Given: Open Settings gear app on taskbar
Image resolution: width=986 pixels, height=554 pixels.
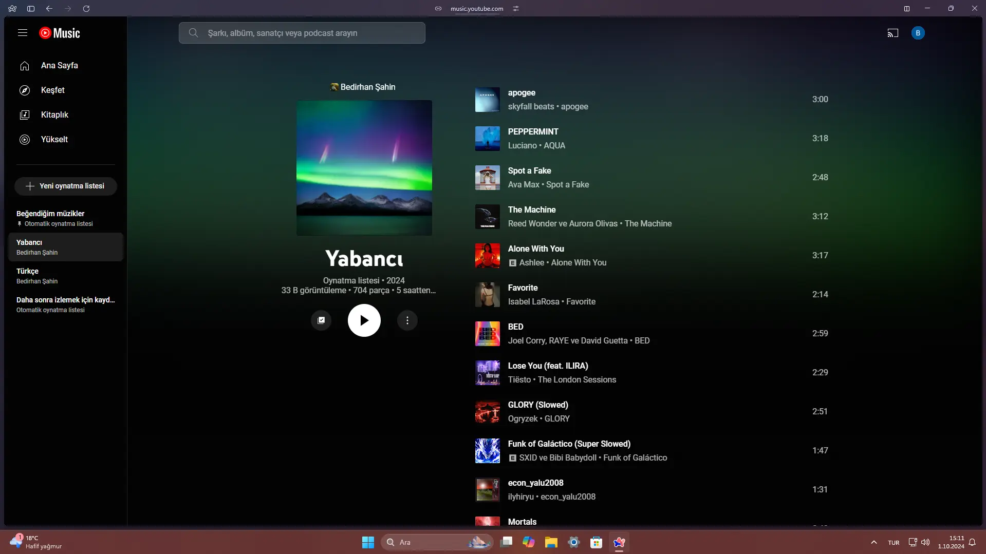Looking at the screenshot, I should (x=574, y=542).
